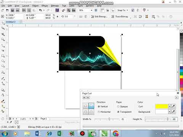183x137 pixels.
Task: Click the Import icon in toolbar
Action: pyautogui.click(x=64, y=10)
